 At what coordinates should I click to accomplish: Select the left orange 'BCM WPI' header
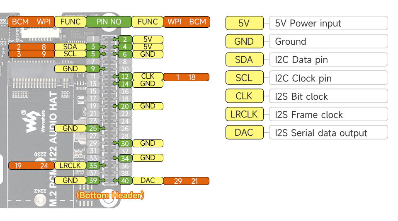[x=31, y=22]
